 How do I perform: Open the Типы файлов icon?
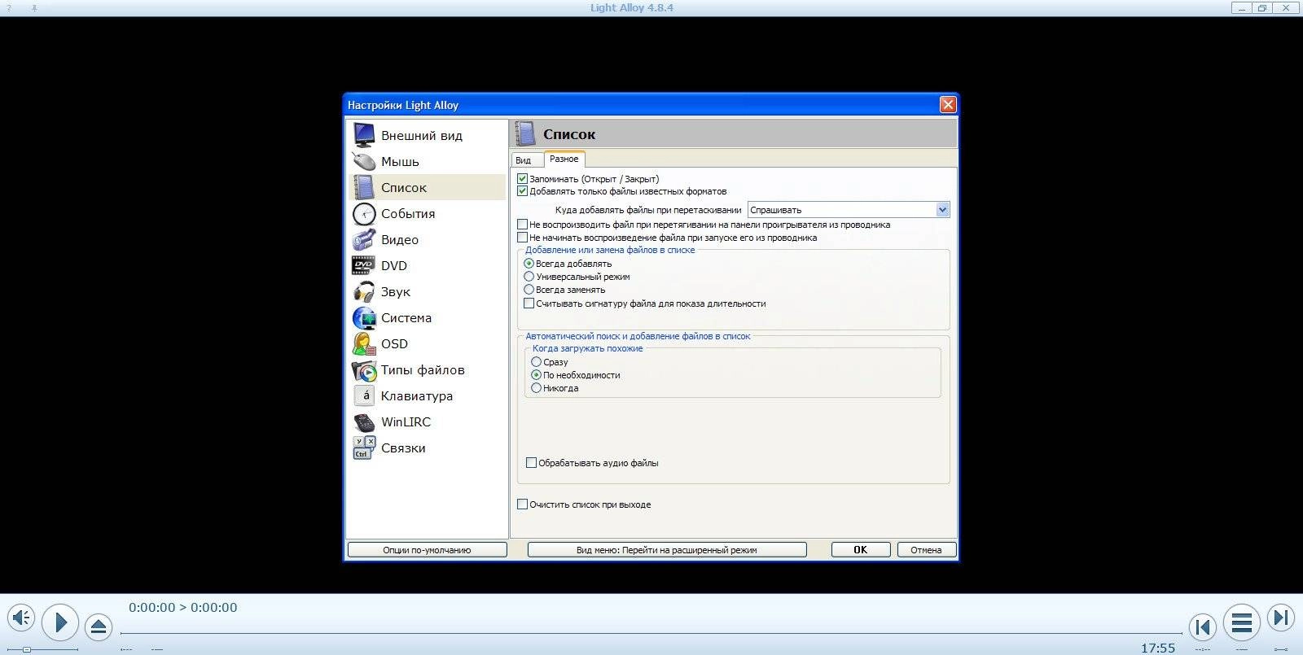pyautogui.click(x=364, y=369)
